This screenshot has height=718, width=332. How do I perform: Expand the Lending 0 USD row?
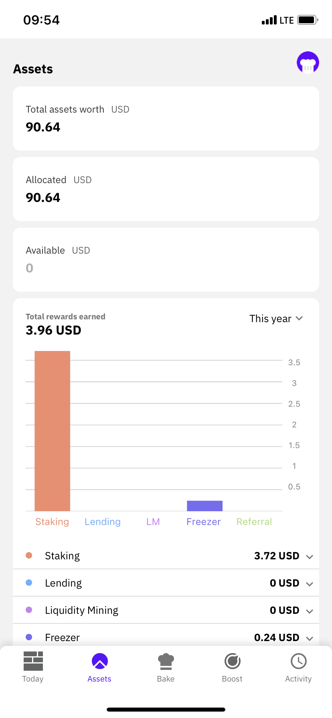point(166,583)
